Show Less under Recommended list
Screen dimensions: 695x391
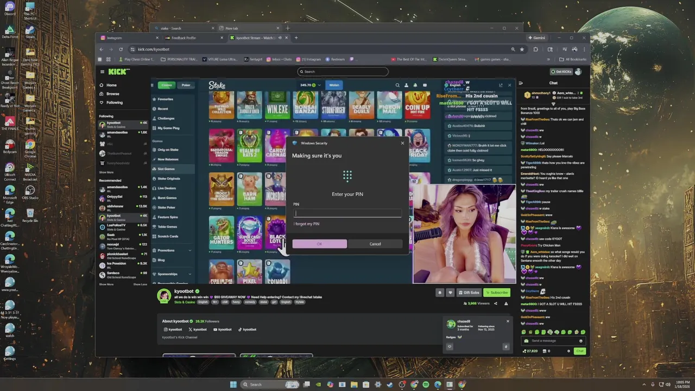point(140,284)
